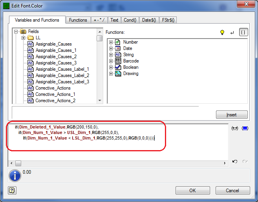
Task: Expand the LL folder in Fields
Action: click(x=23, y=38)
